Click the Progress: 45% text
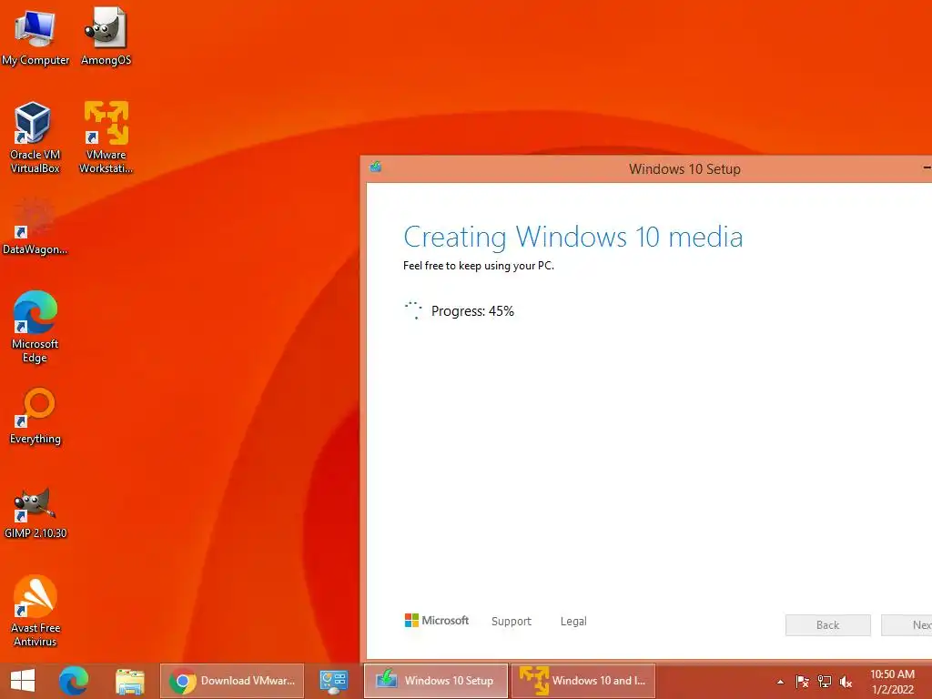This screenshot has width=932, height=699. click(x=472, y=311)
